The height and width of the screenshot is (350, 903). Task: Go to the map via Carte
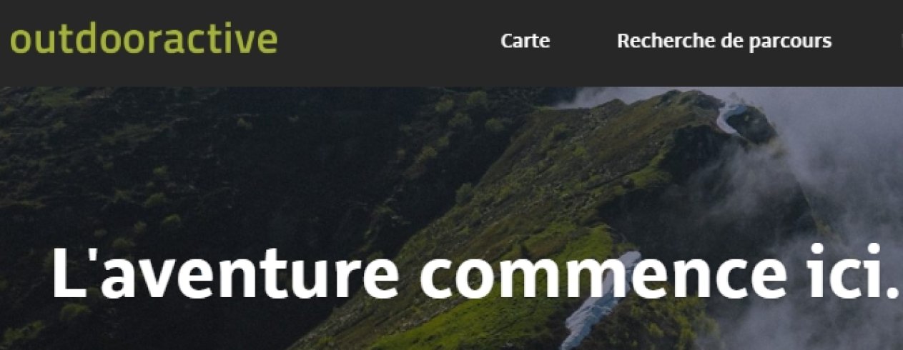pos(525,41)
